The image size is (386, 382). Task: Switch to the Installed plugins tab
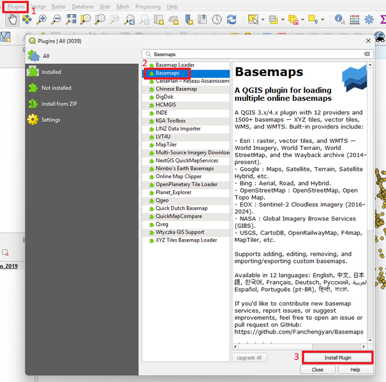(82, 72)
